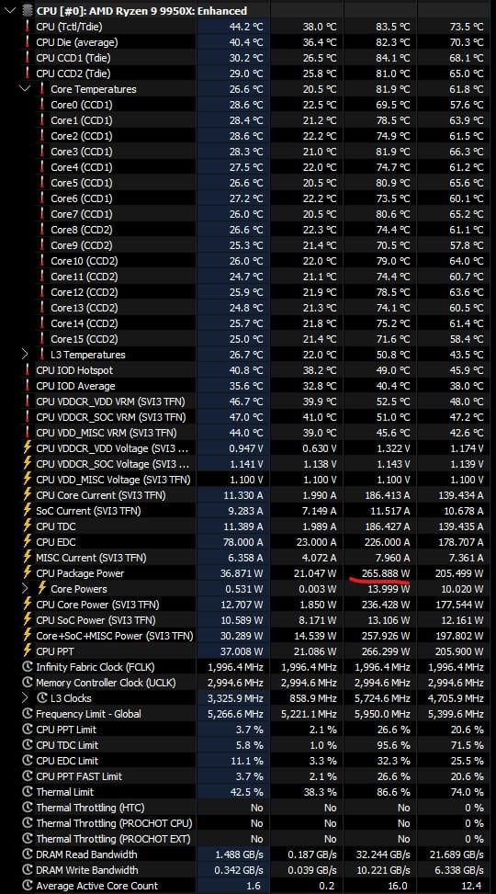Select the Thermal Throttling (HTC) label
This screenshot has width=496, height=894.
[90, 808]
